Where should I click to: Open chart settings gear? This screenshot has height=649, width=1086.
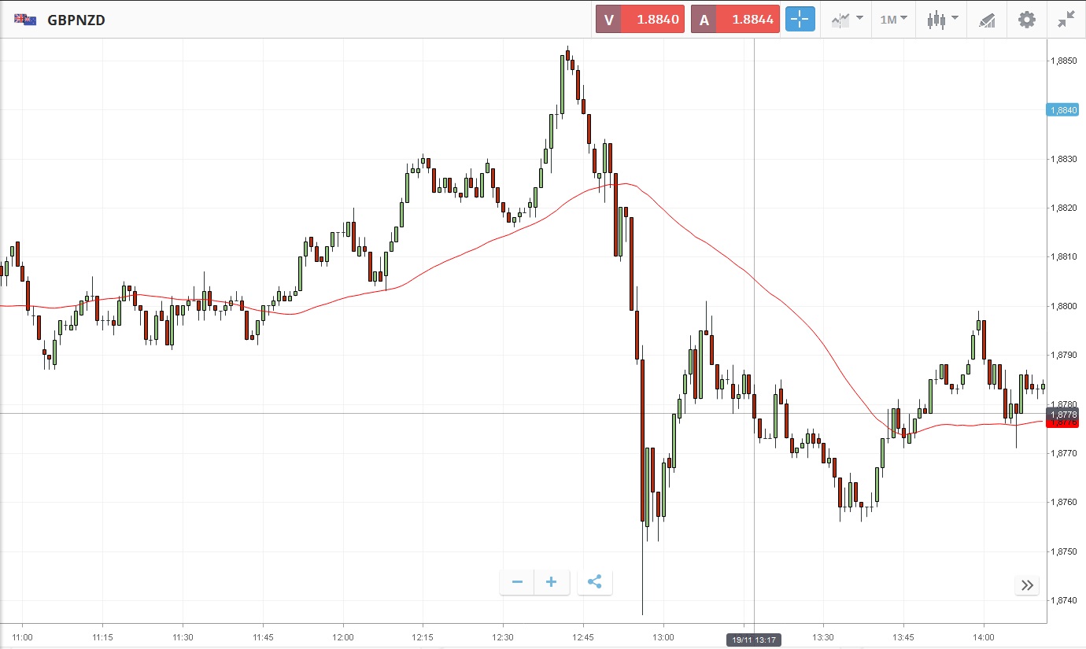click(x=1027, y=20)
